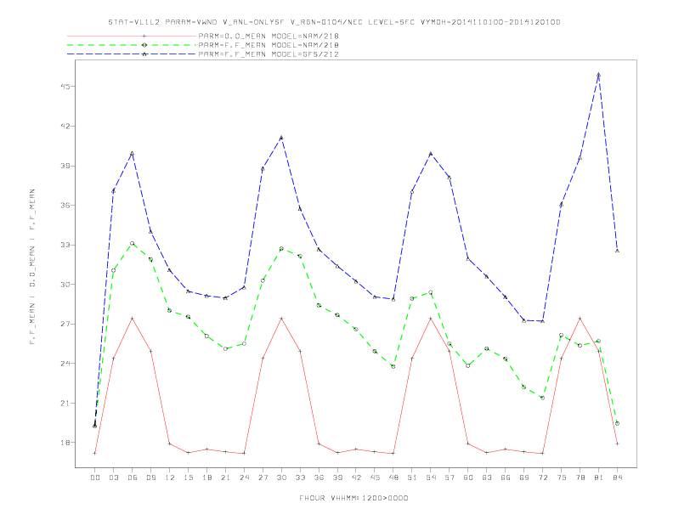The image size is (673, 520).
Task: Click y-axis tick value 24
Action: 65,364
